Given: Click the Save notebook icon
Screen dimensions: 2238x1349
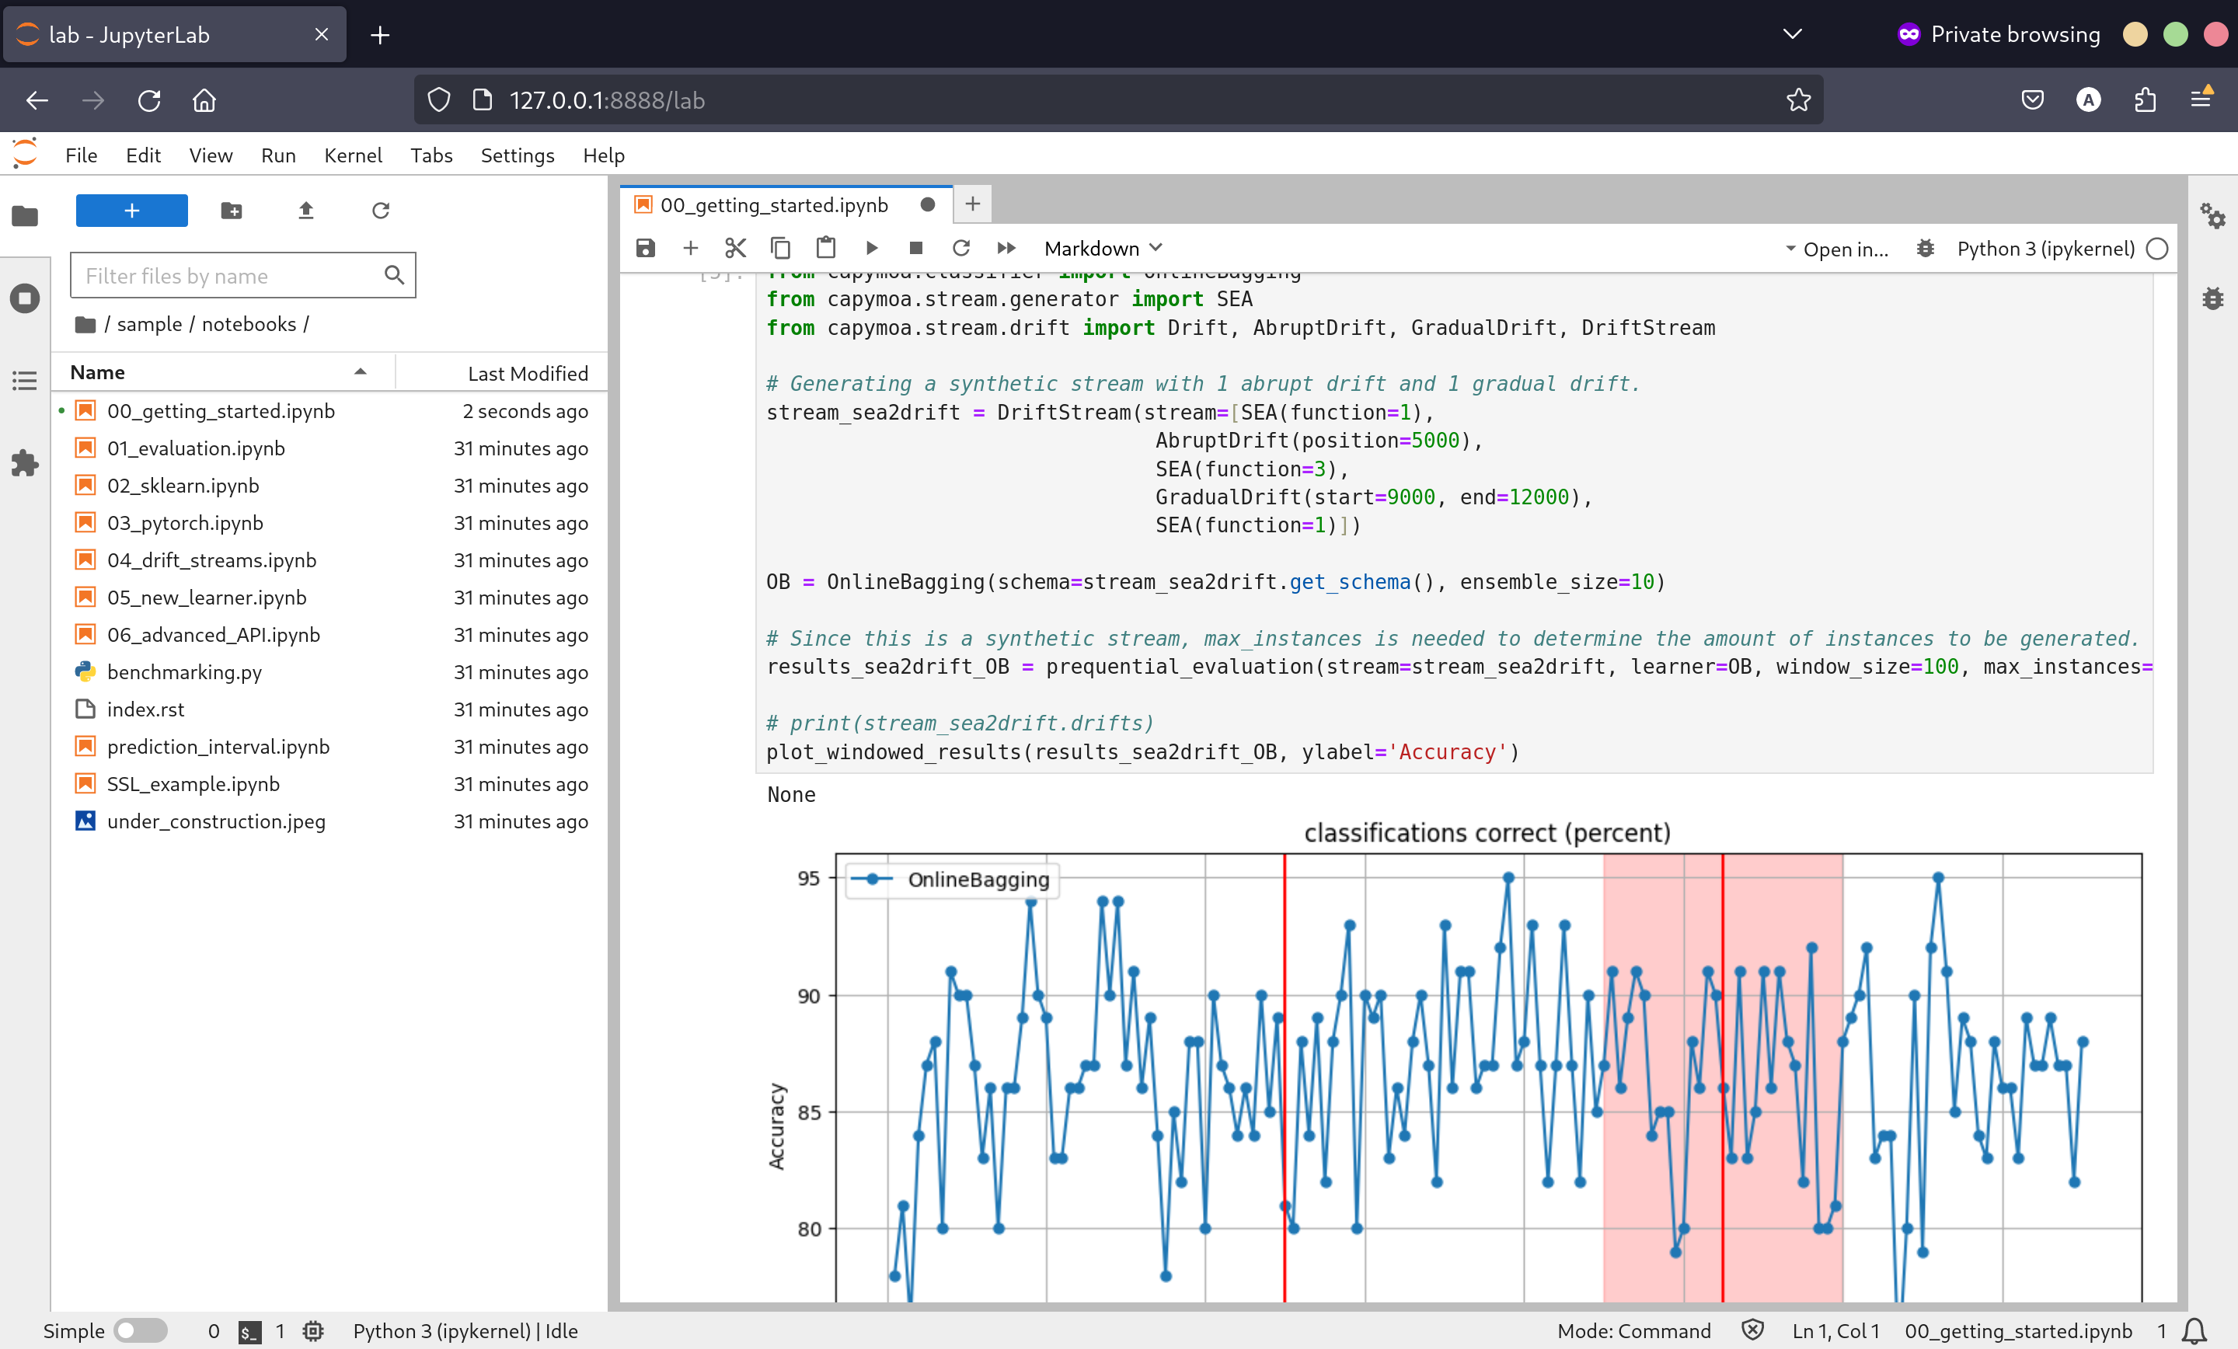Looking at the screenshot, I should pos(644,248).
